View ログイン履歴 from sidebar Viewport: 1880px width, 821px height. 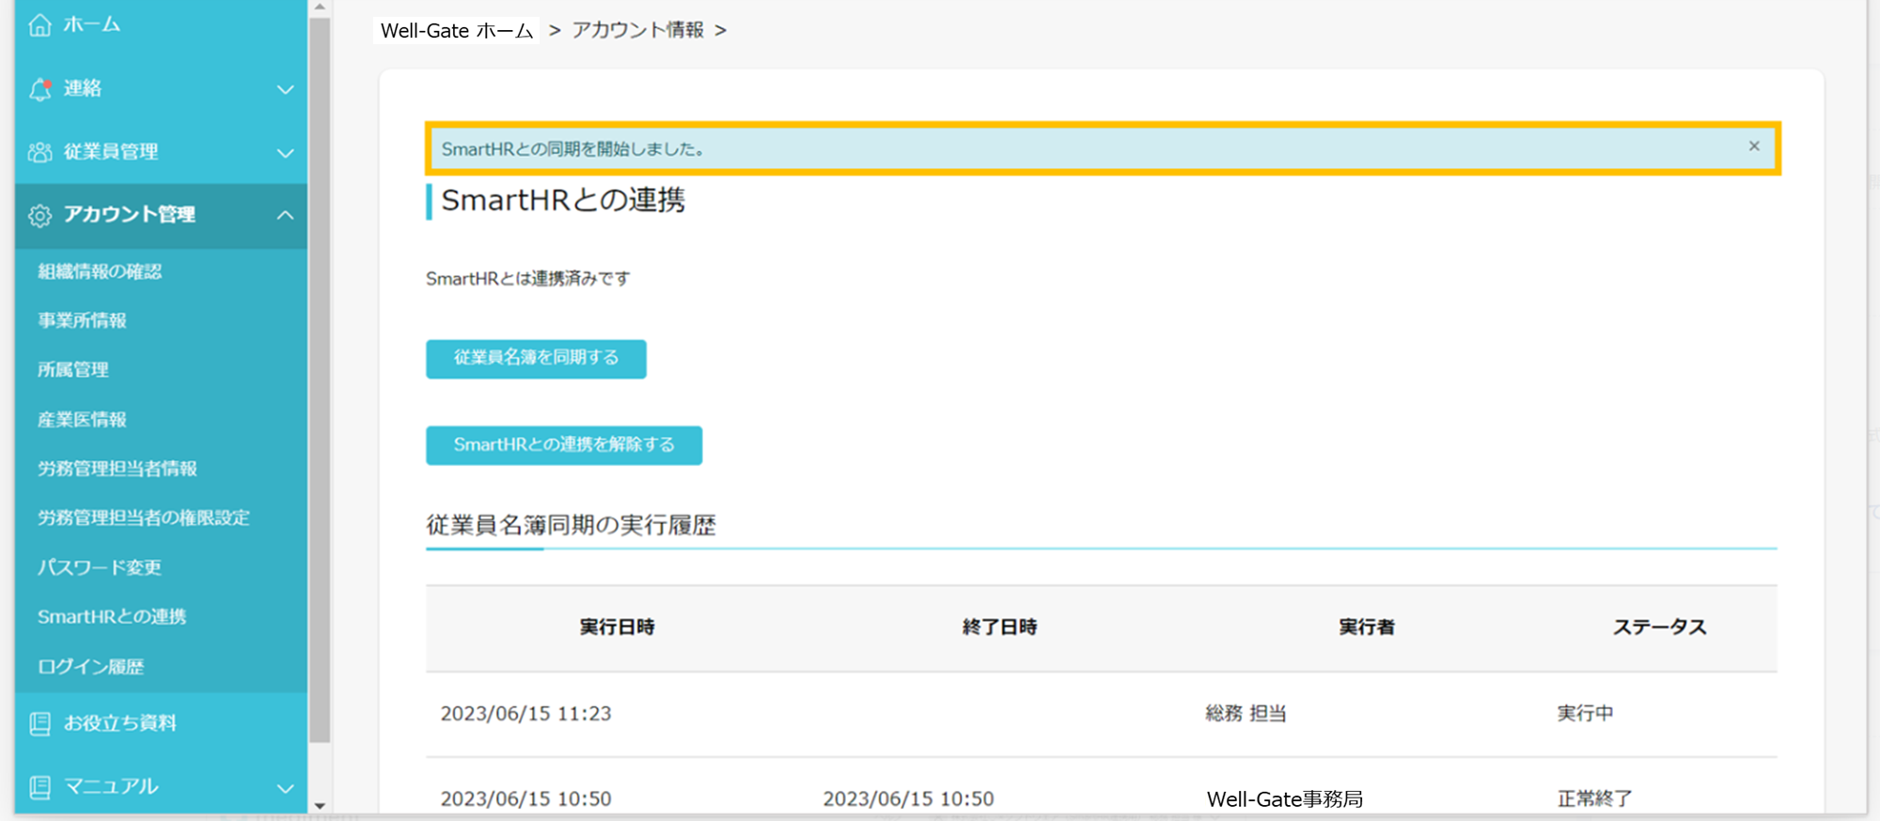click(91, 666)
